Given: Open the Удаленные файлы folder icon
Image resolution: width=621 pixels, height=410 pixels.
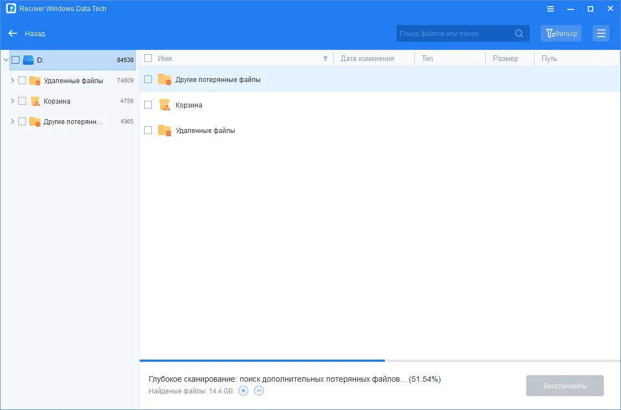Looking at the screenshot, I should 164,131.
